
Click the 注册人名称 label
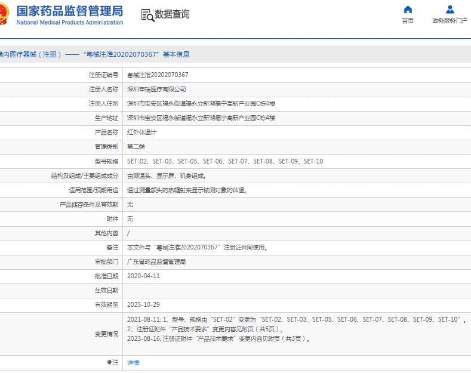click(x=103, y=89)
